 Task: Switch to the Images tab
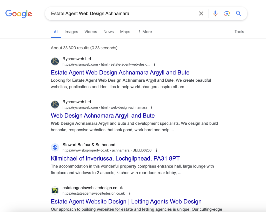71,31
